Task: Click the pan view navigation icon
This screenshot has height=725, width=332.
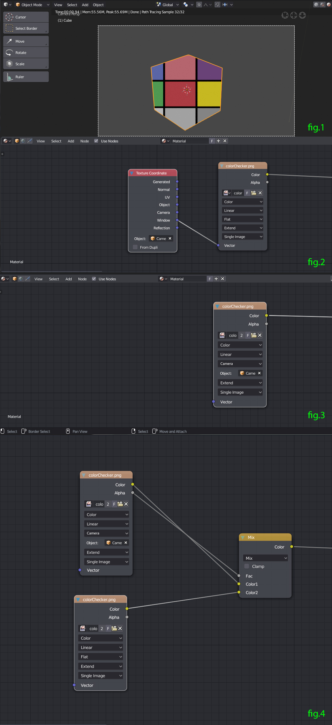Action: [x=294, y=15]
